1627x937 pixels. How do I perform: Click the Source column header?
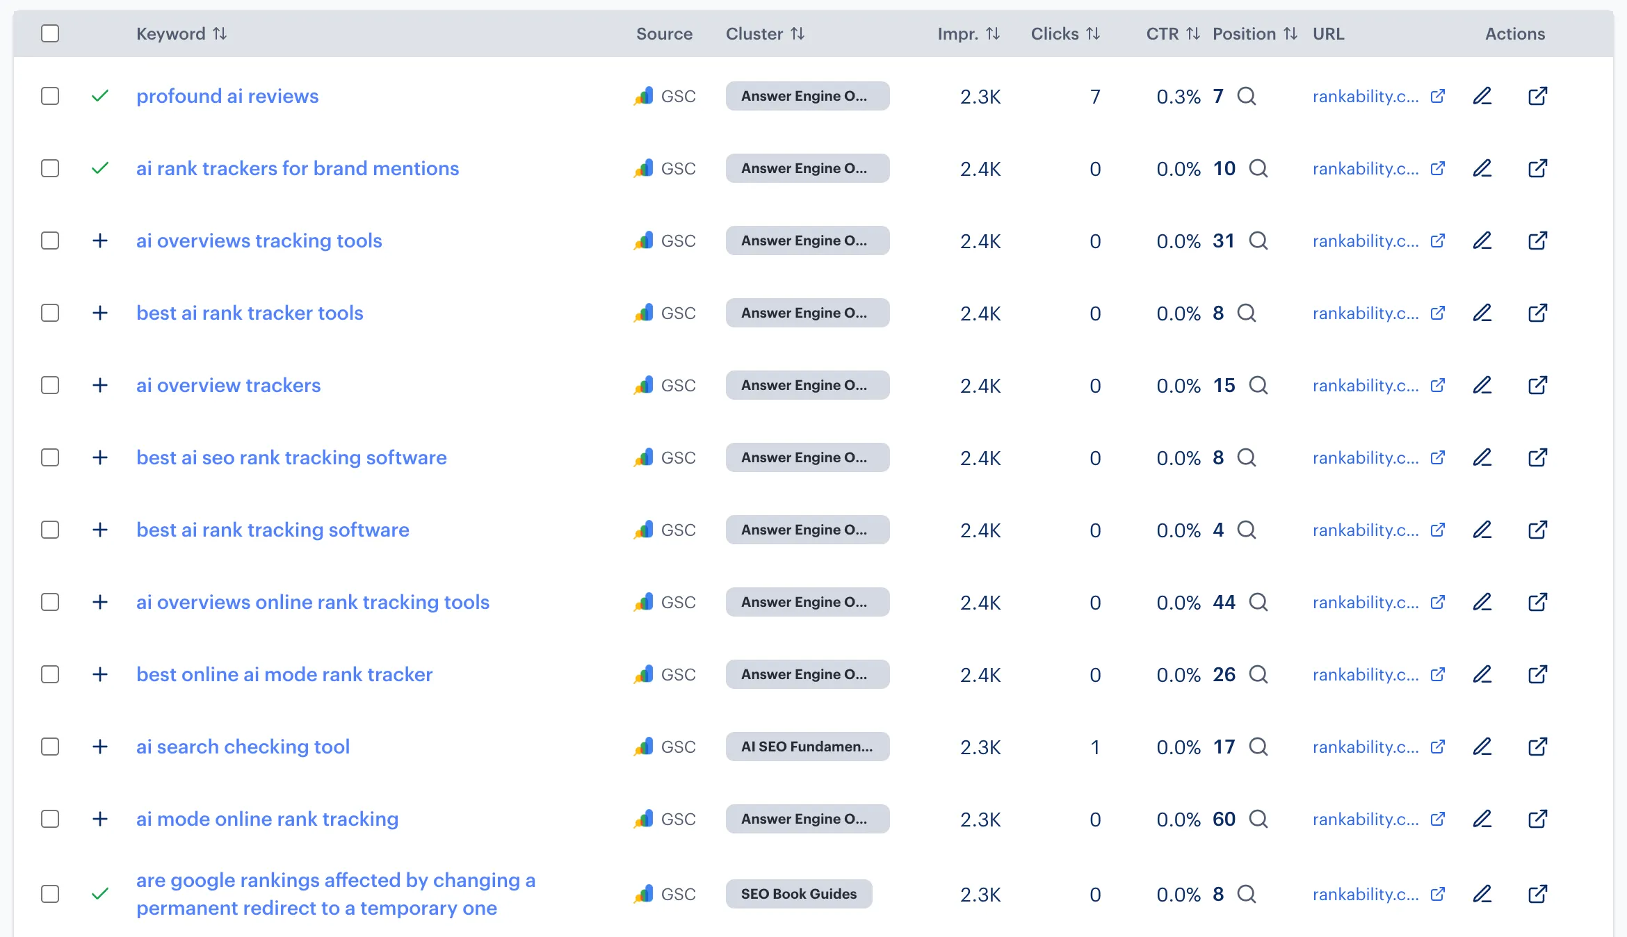(664, 33)
